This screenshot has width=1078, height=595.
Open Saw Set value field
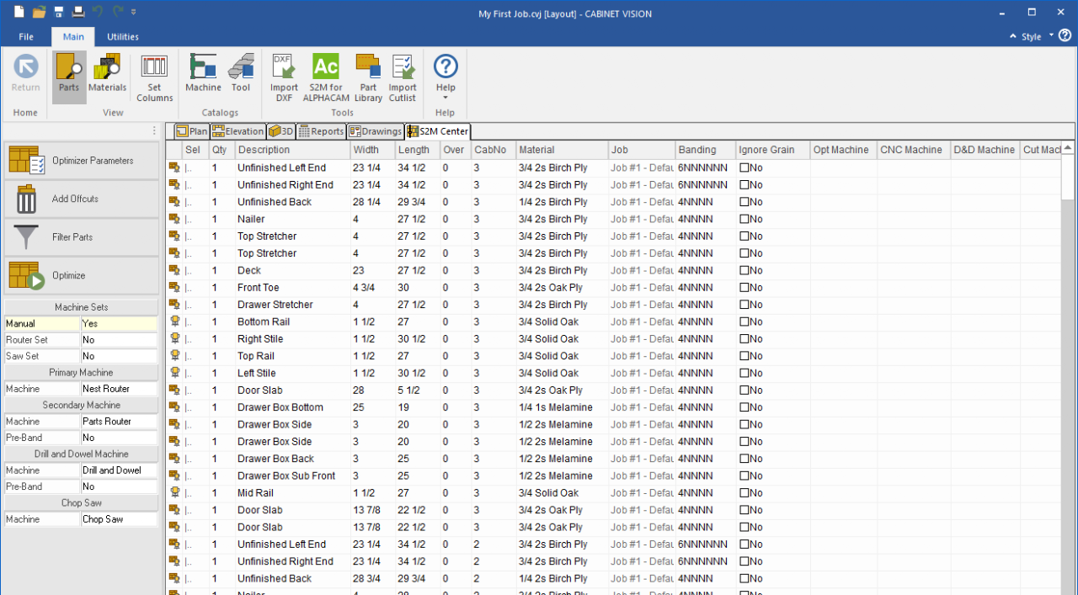click(119, 356)
